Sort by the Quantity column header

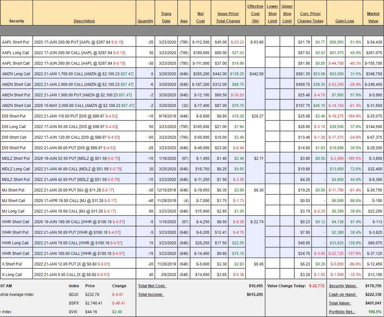click(145, 21)
